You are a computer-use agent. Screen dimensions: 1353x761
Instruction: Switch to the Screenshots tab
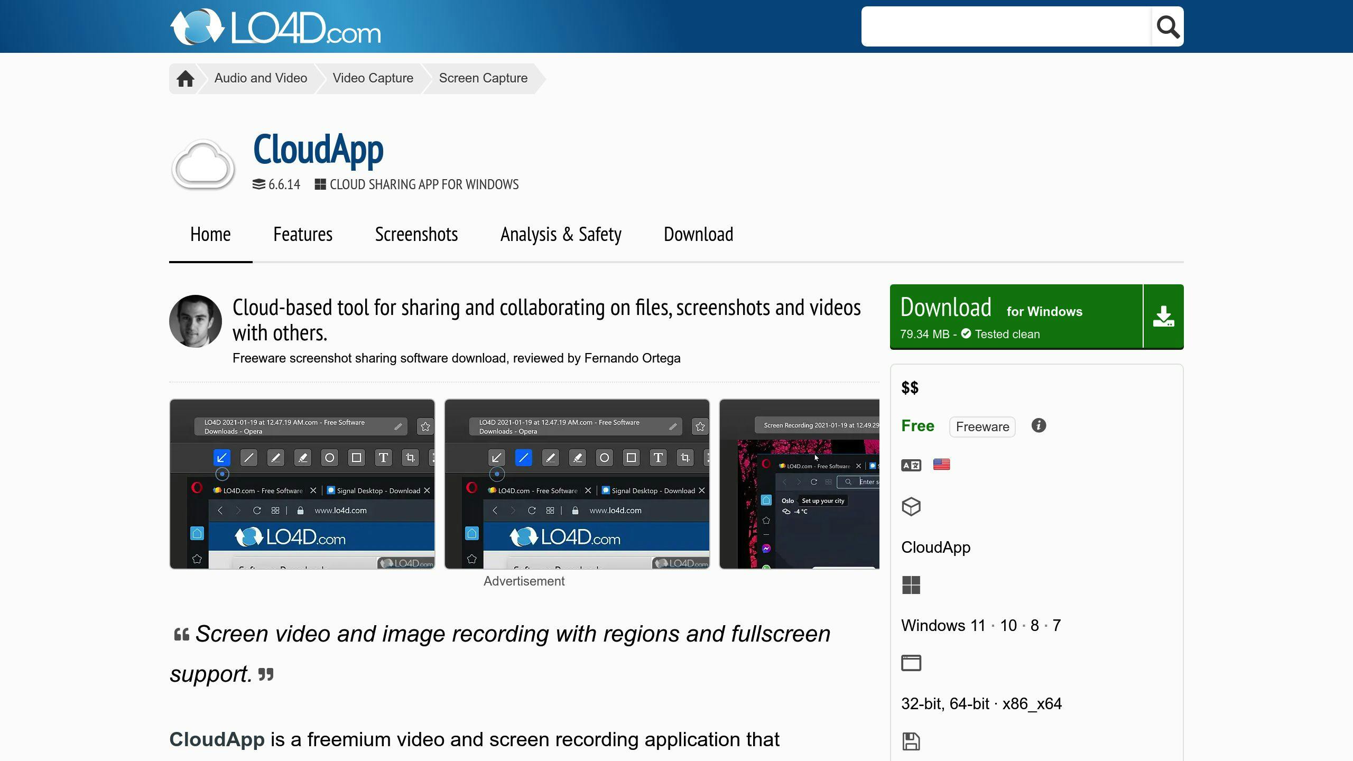[416, 234]
